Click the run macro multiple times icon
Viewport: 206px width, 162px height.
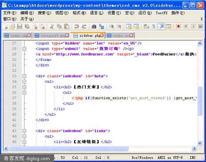click(200, 27)
